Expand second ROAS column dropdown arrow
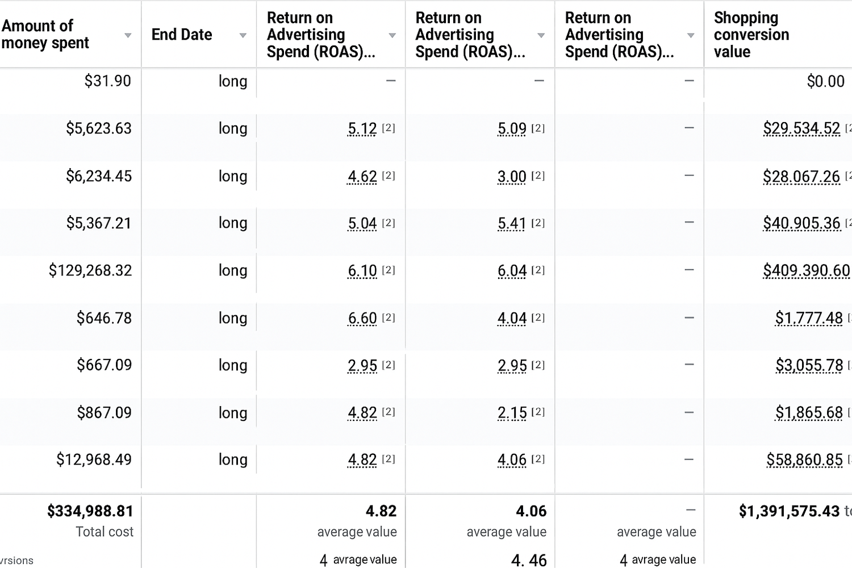This screenshot has width=852, height=568. [541, 35]
